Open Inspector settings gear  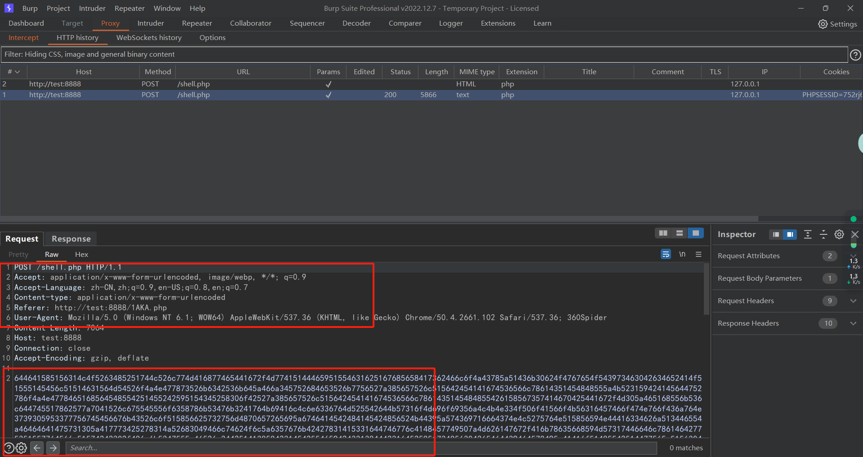839,234
